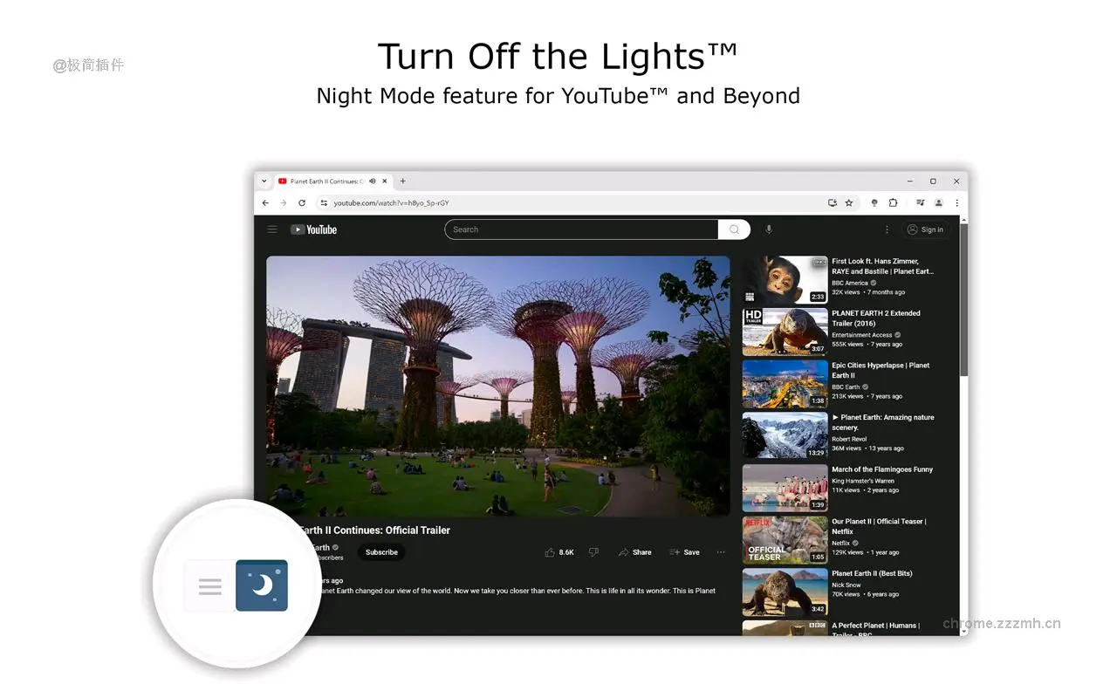This screenshot has width=1117, height=698.
Task: Open the Chrome extensions puzzle icon
Action: tap(893, 203)
